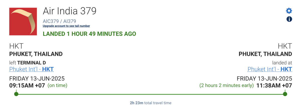Click the arrival dot on the flight timeline
Image resolution: width=301 pixels, height=111 pixels.
285,94
